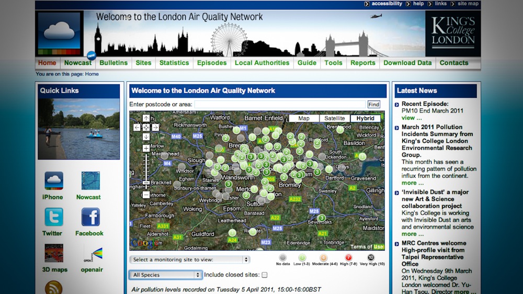Screen dimensions: 523x294
Task: Pan the map up with the arrow
Action: point(146,118)
